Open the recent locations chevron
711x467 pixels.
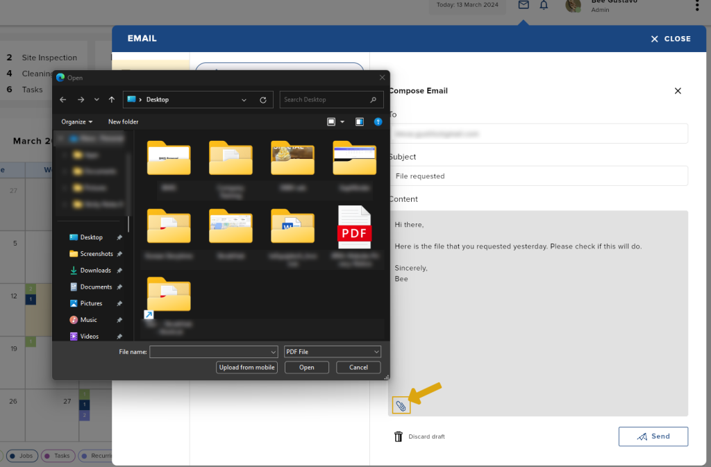97,100
